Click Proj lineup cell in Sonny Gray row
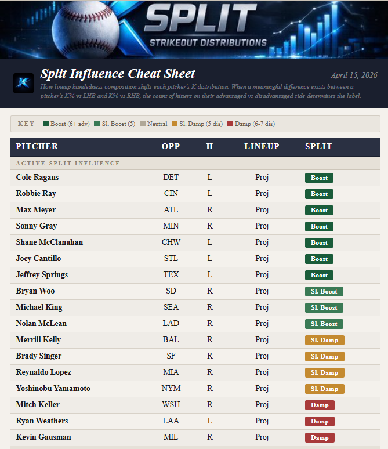Image resolution: width=388 pixels, height=449 pixels. coord(262,226)
